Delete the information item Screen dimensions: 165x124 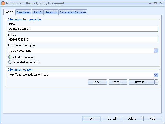click(132, 119)
